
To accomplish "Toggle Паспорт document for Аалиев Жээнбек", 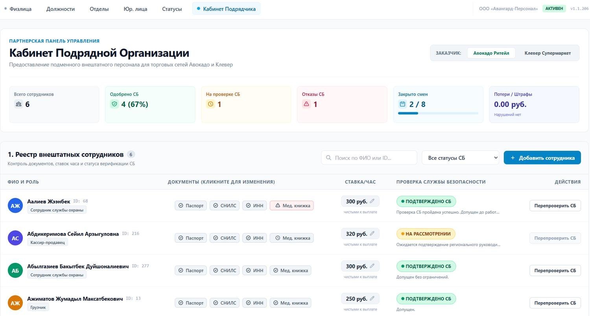I will (191, 205).
